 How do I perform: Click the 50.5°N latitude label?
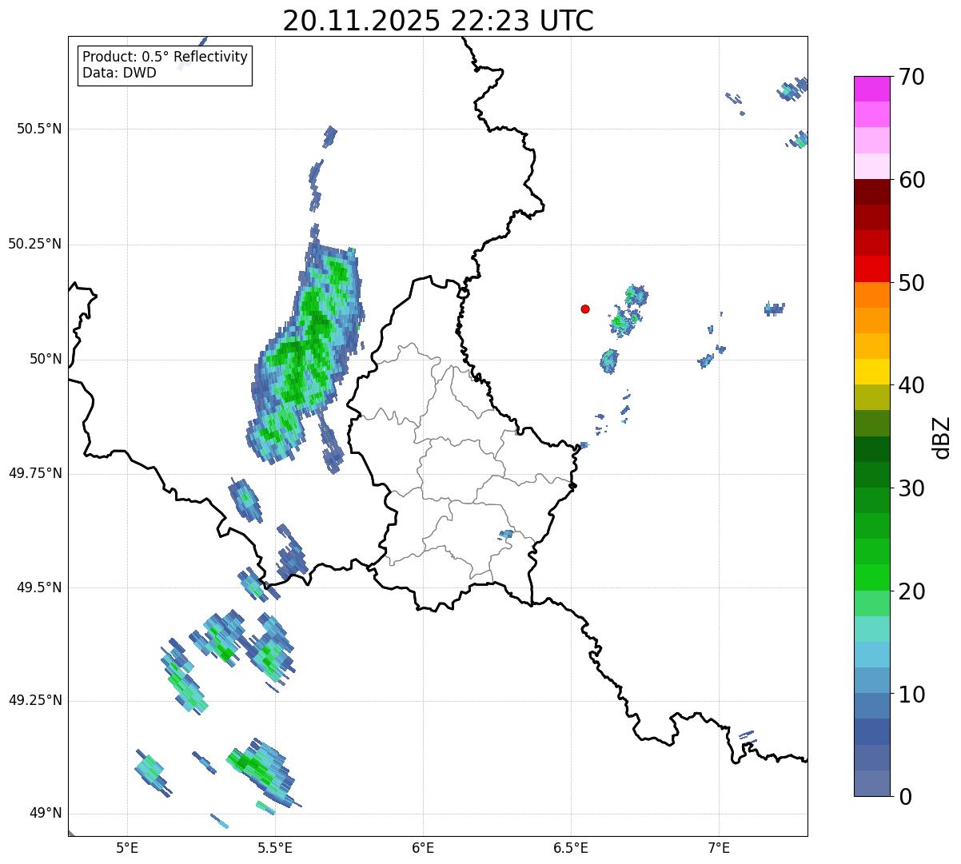(39, 129)
